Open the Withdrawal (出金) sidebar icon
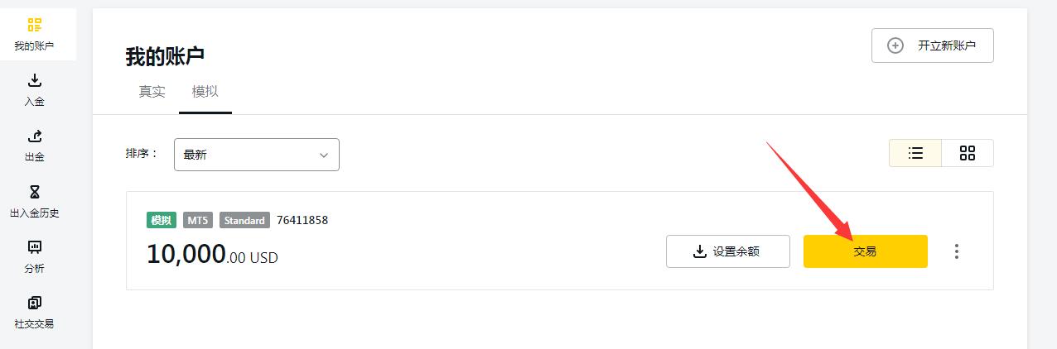This screenshot has height=349, width=1057. point(34,136)
